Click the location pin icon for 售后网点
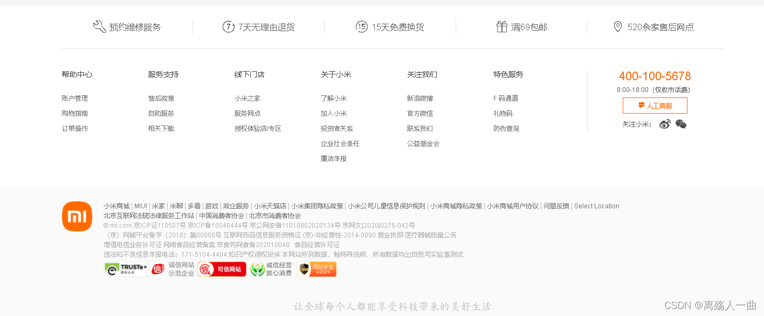The image size is (764, 316). coord(618,26)
